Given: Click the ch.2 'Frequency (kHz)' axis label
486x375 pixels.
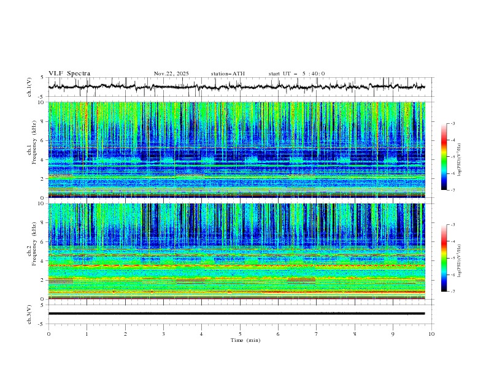Looking at the screenshot, I should [x=34, y=244].
